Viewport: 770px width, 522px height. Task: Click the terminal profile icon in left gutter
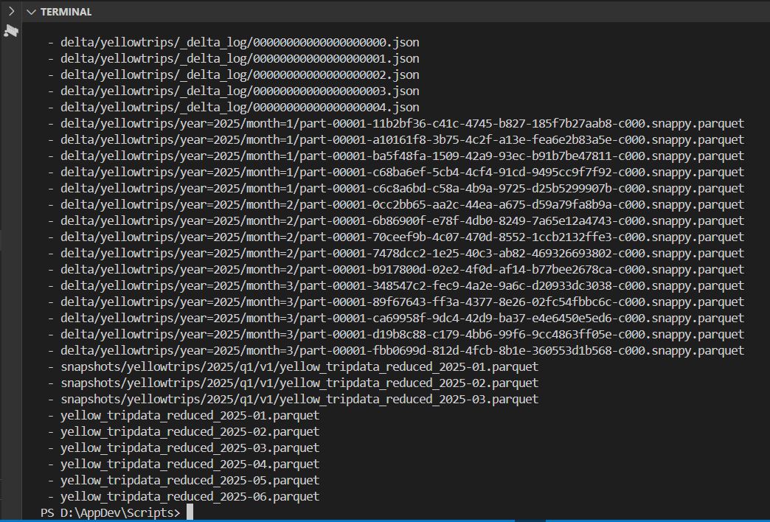pos(11,31)
